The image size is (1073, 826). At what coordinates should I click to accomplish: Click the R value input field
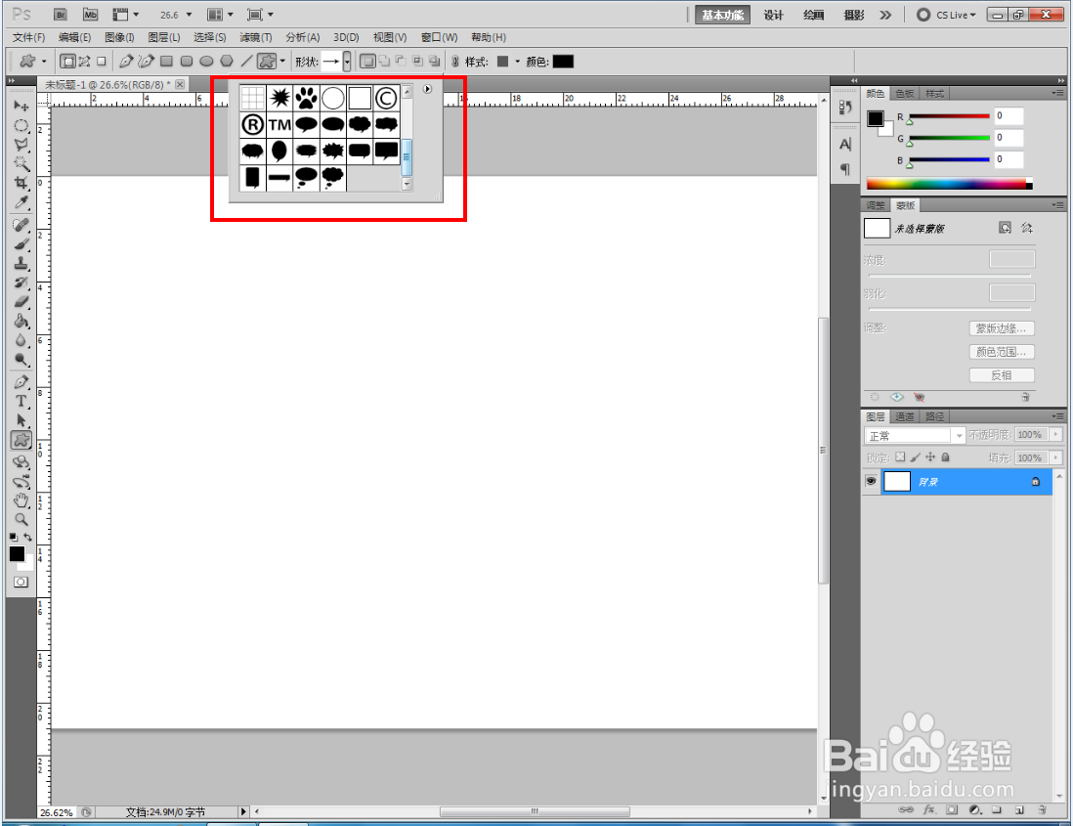(1008, 115)
